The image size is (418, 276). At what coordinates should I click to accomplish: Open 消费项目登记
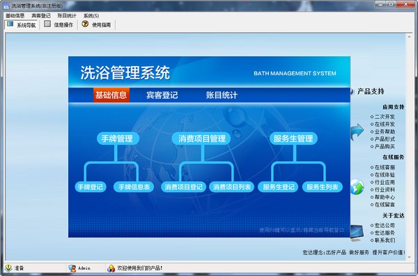pos(184,187)
